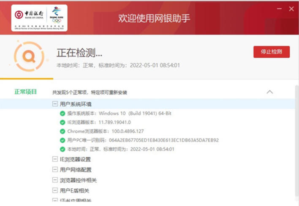The image size is (299, 206).
Task: Click green check beside 用户PC唯一识别码
Action: [63, 140]
